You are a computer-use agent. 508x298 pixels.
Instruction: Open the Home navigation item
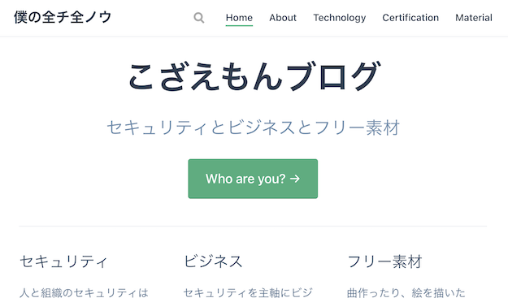239,18
